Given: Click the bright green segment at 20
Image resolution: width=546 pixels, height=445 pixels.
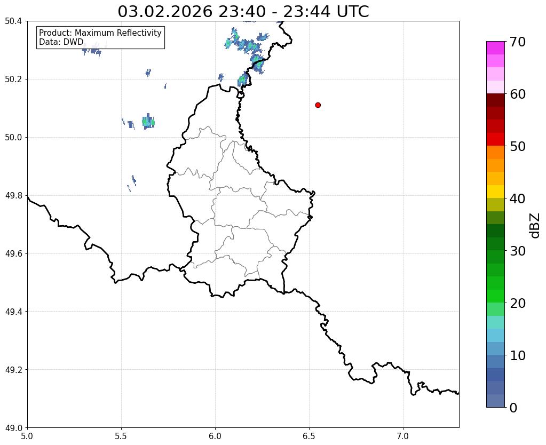Looking at the screenshot, I should click(x=495, y=296).
